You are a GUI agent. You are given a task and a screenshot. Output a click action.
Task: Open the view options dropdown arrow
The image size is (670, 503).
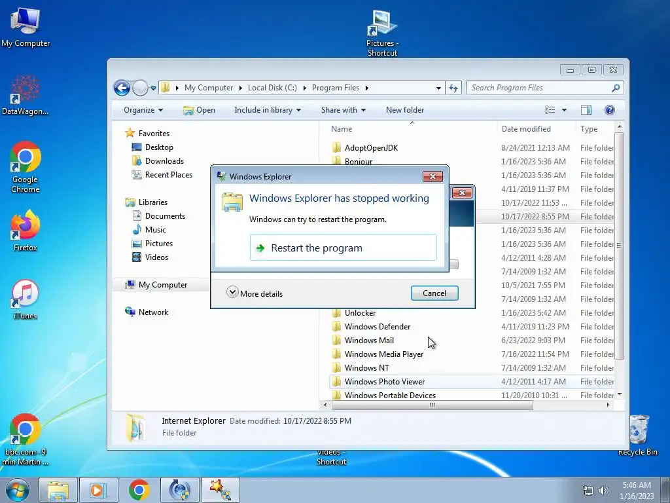pos(564,110)
